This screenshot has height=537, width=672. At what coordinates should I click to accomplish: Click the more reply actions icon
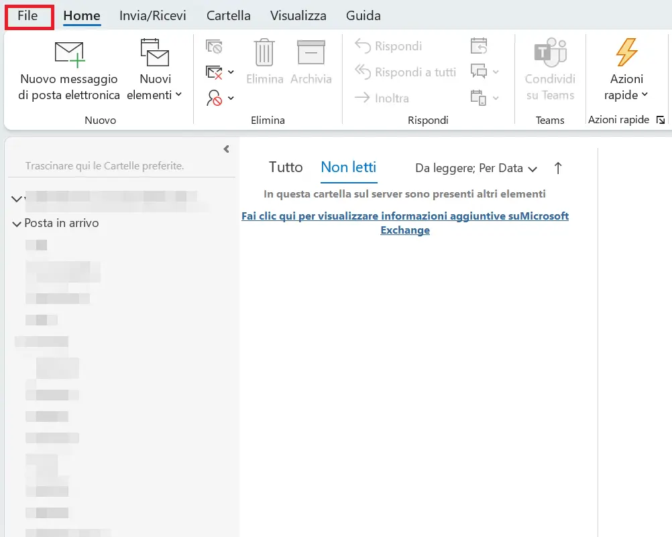point(479,98)
